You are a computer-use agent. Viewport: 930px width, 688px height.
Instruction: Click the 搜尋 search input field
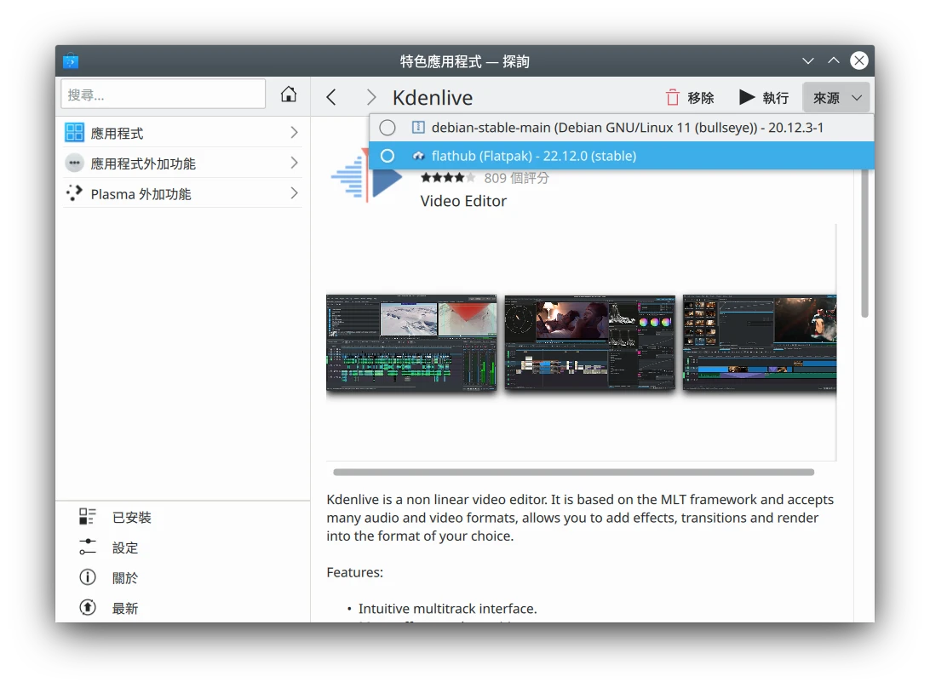click(x=163, y=95)
